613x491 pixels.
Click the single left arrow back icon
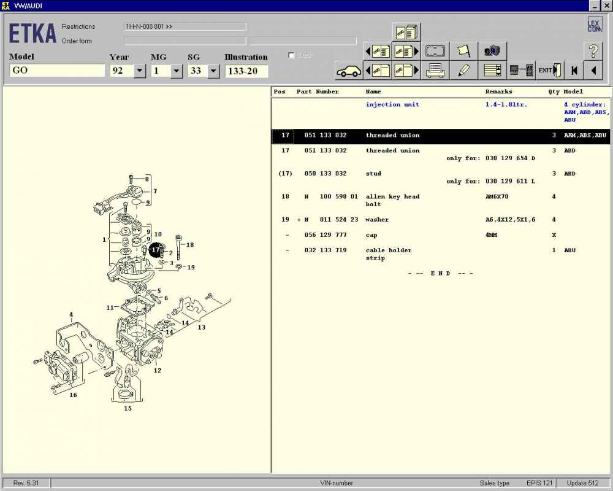coord(593,71)
